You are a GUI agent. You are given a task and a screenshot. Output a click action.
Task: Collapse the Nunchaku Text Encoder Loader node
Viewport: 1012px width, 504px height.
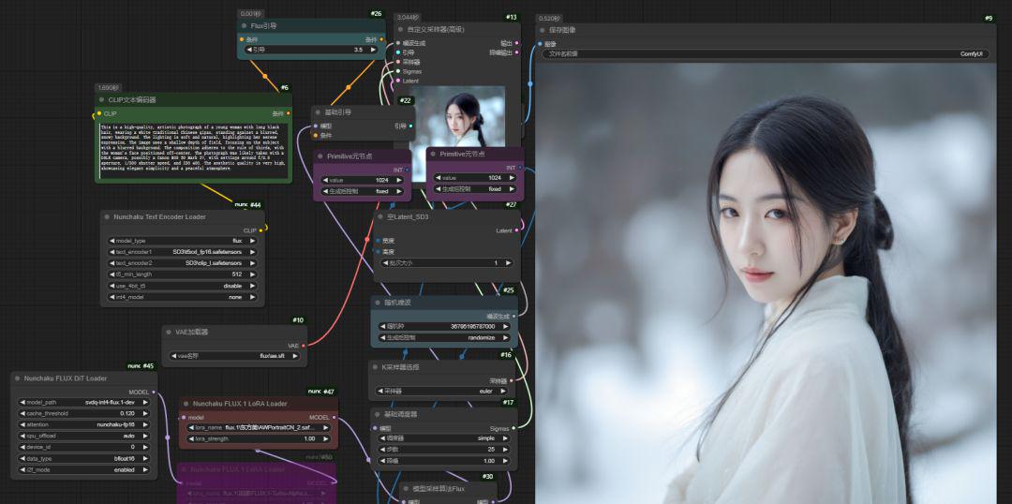[109, 216]
